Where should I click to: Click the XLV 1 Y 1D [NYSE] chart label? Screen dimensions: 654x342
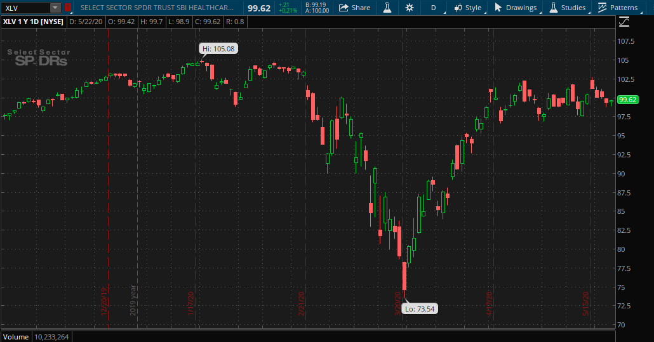tap(34, 22)
